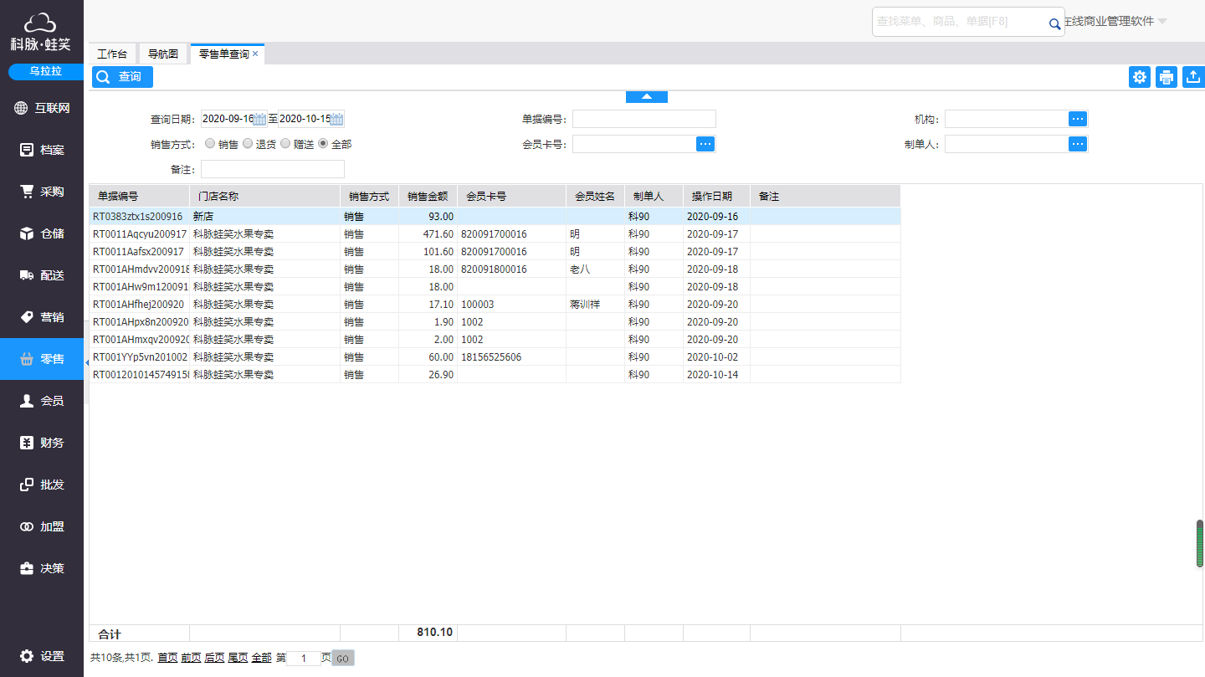Screen dimensions: 1205x677
Task: Open the 配送 sidebar module
Action: point(42,275)
